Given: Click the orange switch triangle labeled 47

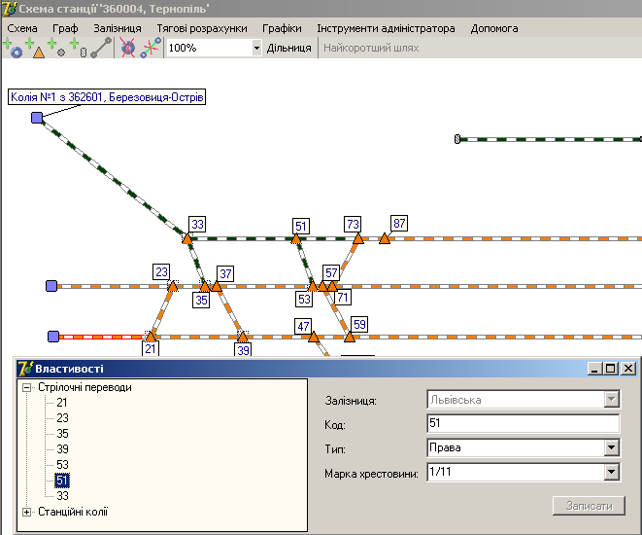Looking at the screenshot, I should 313,338.
